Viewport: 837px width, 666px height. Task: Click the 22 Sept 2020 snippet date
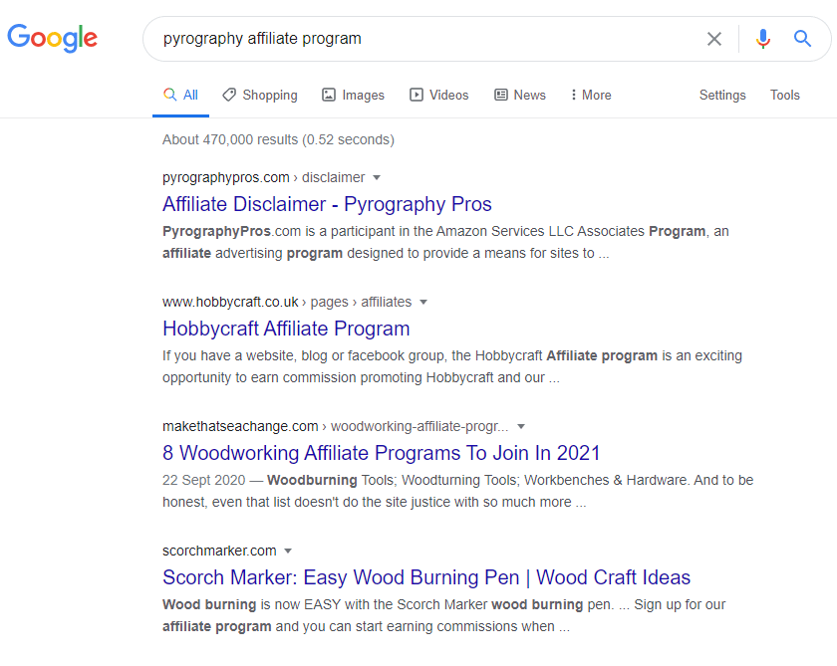pos(204,480)
